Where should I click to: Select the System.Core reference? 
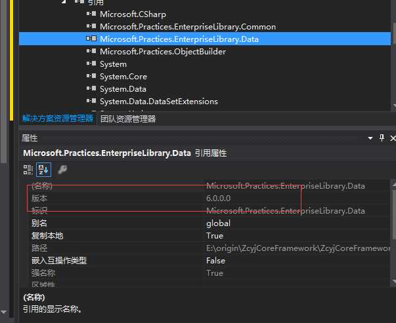pos(123,77)
